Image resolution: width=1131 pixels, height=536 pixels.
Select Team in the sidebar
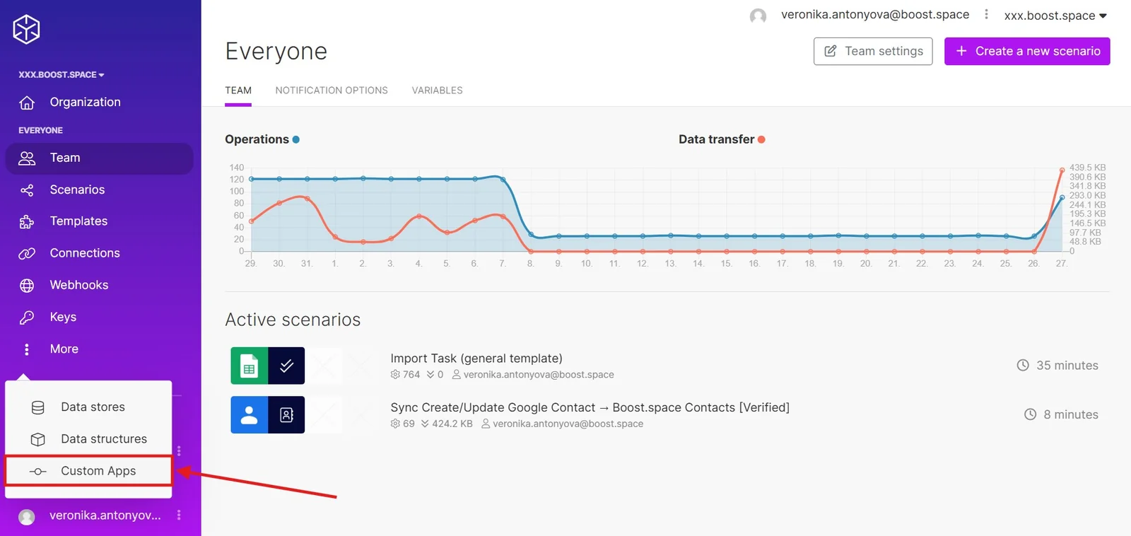100,158
